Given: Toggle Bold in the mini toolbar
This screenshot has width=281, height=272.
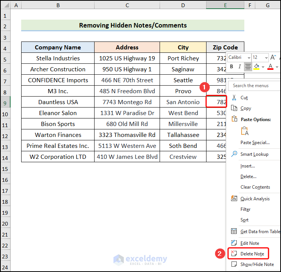Looking at the screenshot, I should point(231,67).
